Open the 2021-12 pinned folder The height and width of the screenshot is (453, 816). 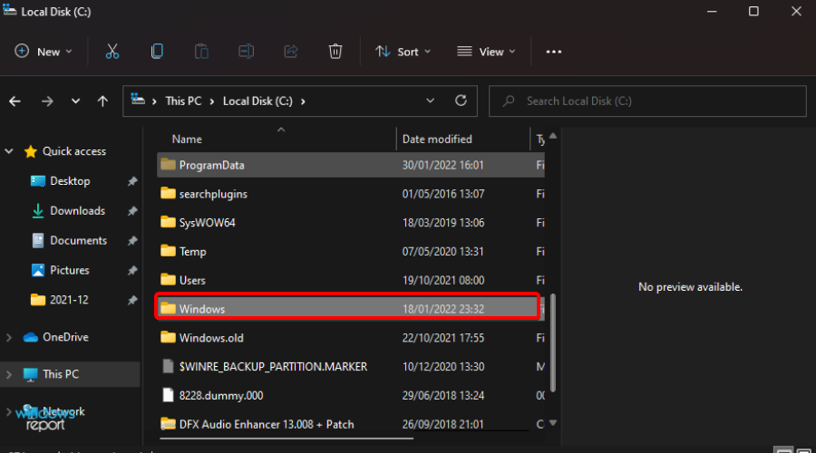click(x=69, y=300)
